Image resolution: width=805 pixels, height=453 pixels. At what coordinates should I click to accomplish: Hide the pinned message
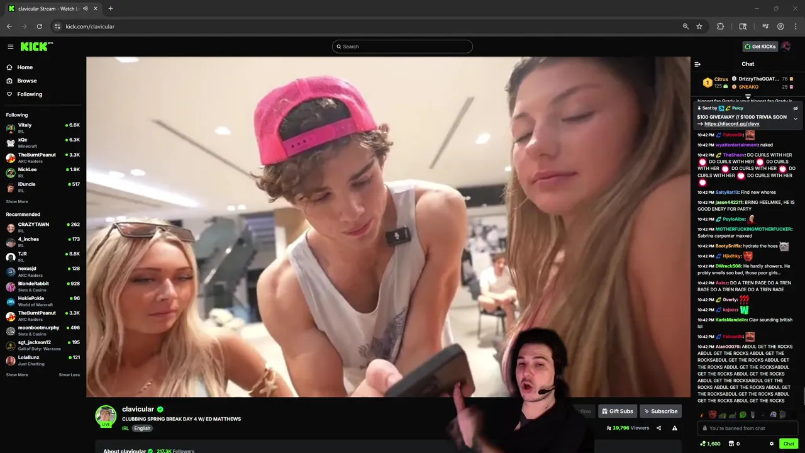(796, 108)
